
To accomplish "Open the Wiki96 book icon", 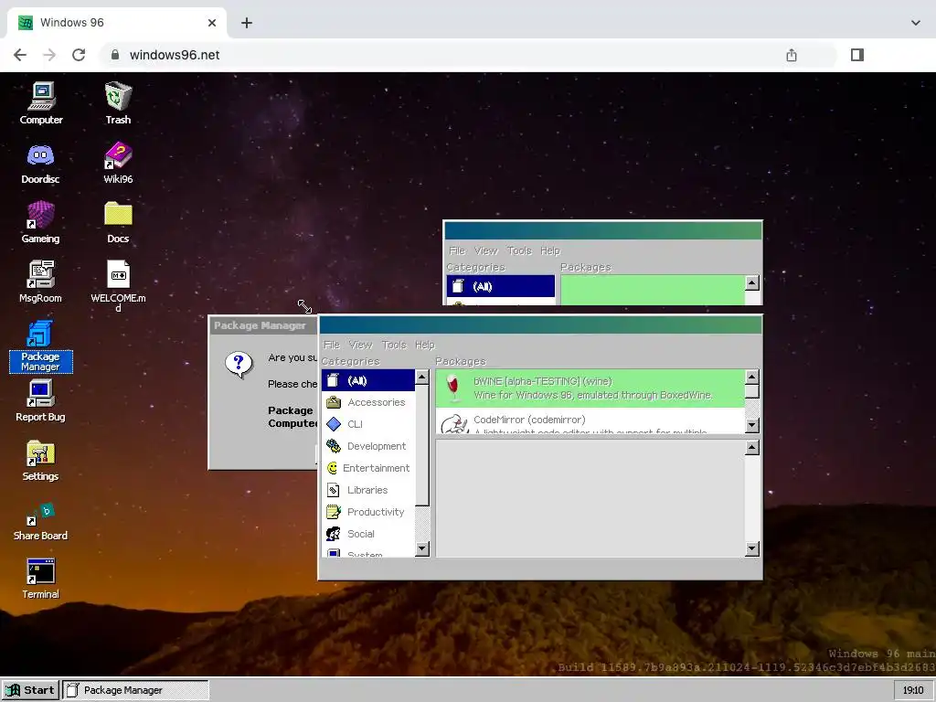I will pyautogui.click(x=118, y=163).
